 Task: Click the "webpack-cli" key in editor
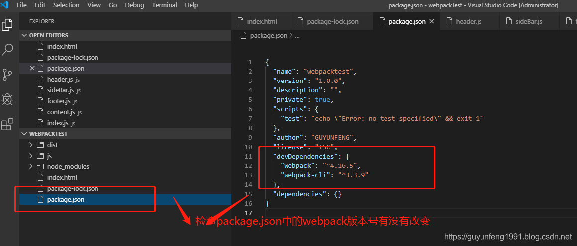click(x=306, y=175)
